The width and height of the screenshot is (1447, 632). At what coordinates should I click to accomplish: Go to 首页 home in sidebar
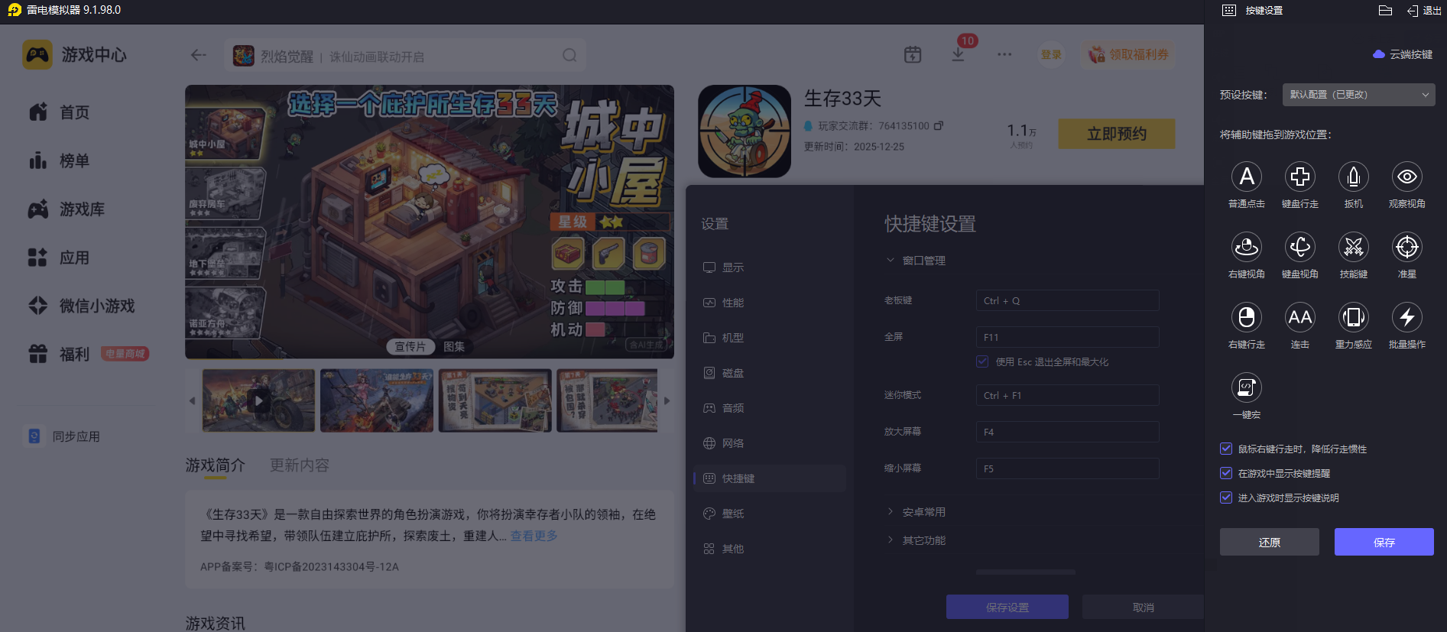[60, 112]
